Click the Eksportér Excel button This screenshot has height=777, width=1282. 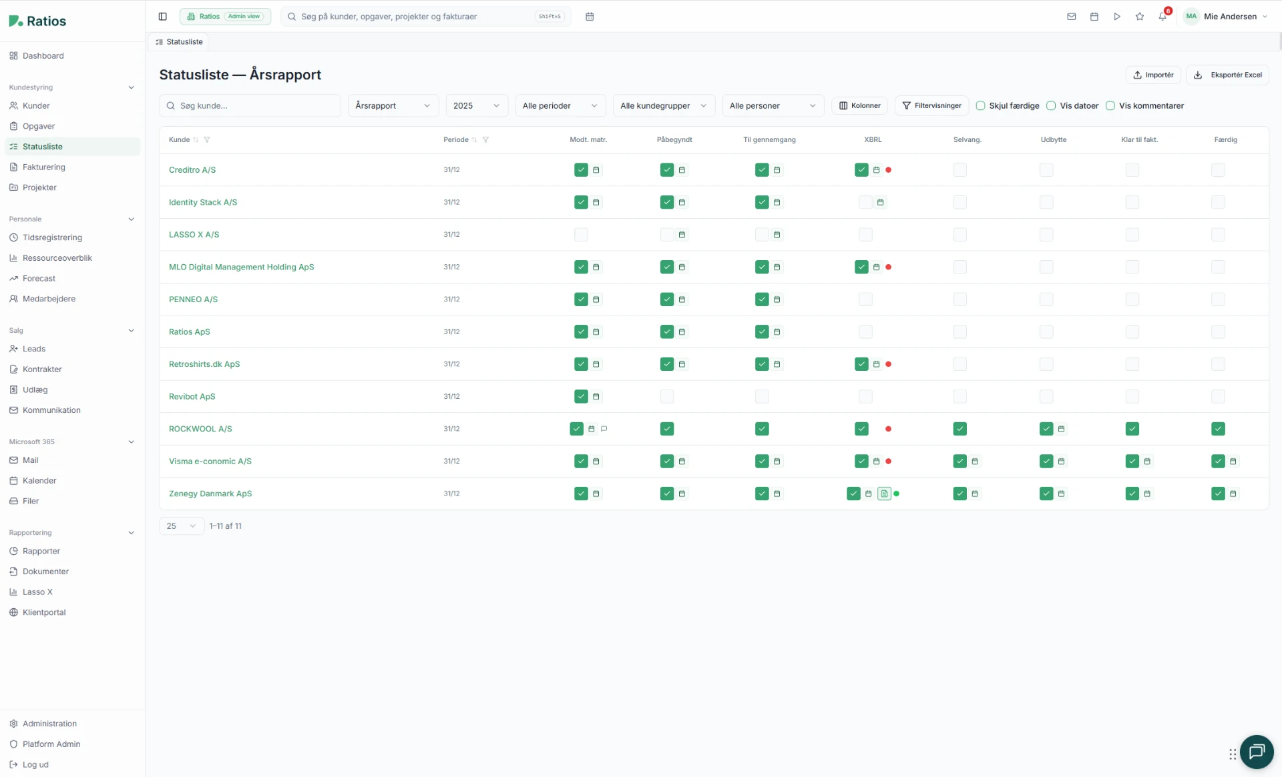[x=1227, y=75]
